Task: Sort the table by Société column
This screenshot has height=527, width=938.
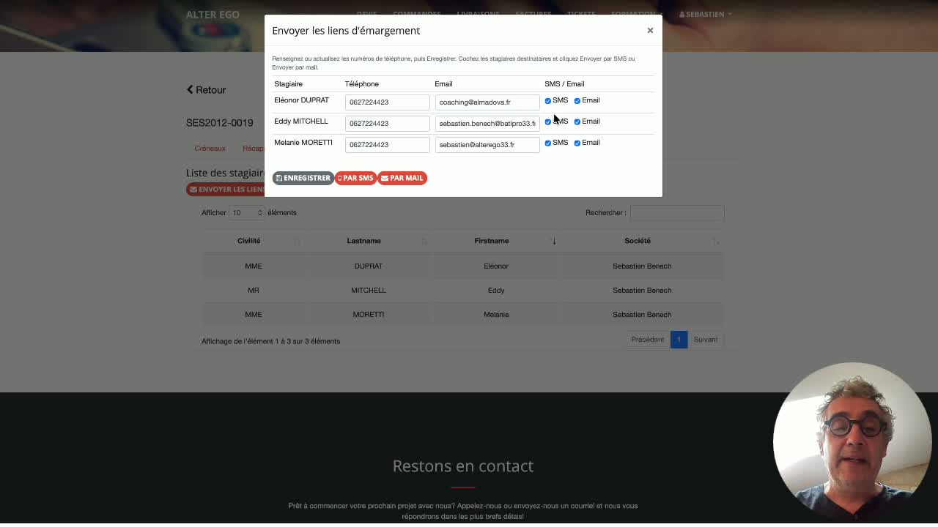Action: point(638,241)
